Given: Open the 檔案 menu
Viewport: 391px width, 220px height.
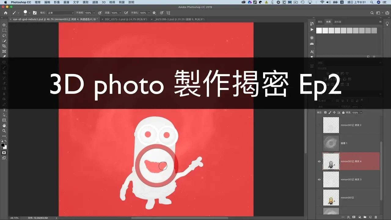Looking at the screenshot, I should click(x=38, y=2).
